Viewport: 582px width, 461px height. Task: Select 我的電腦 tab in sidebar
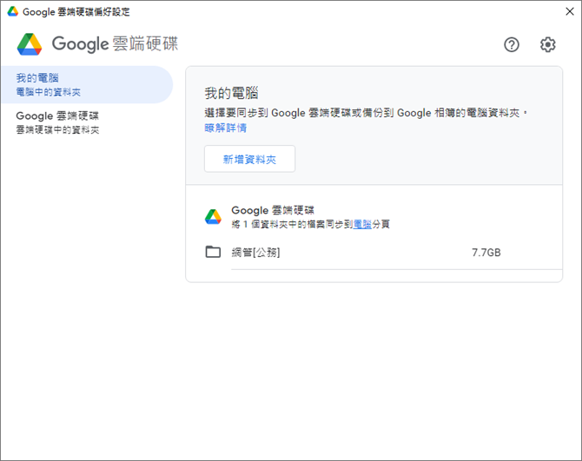click(87, 84)
